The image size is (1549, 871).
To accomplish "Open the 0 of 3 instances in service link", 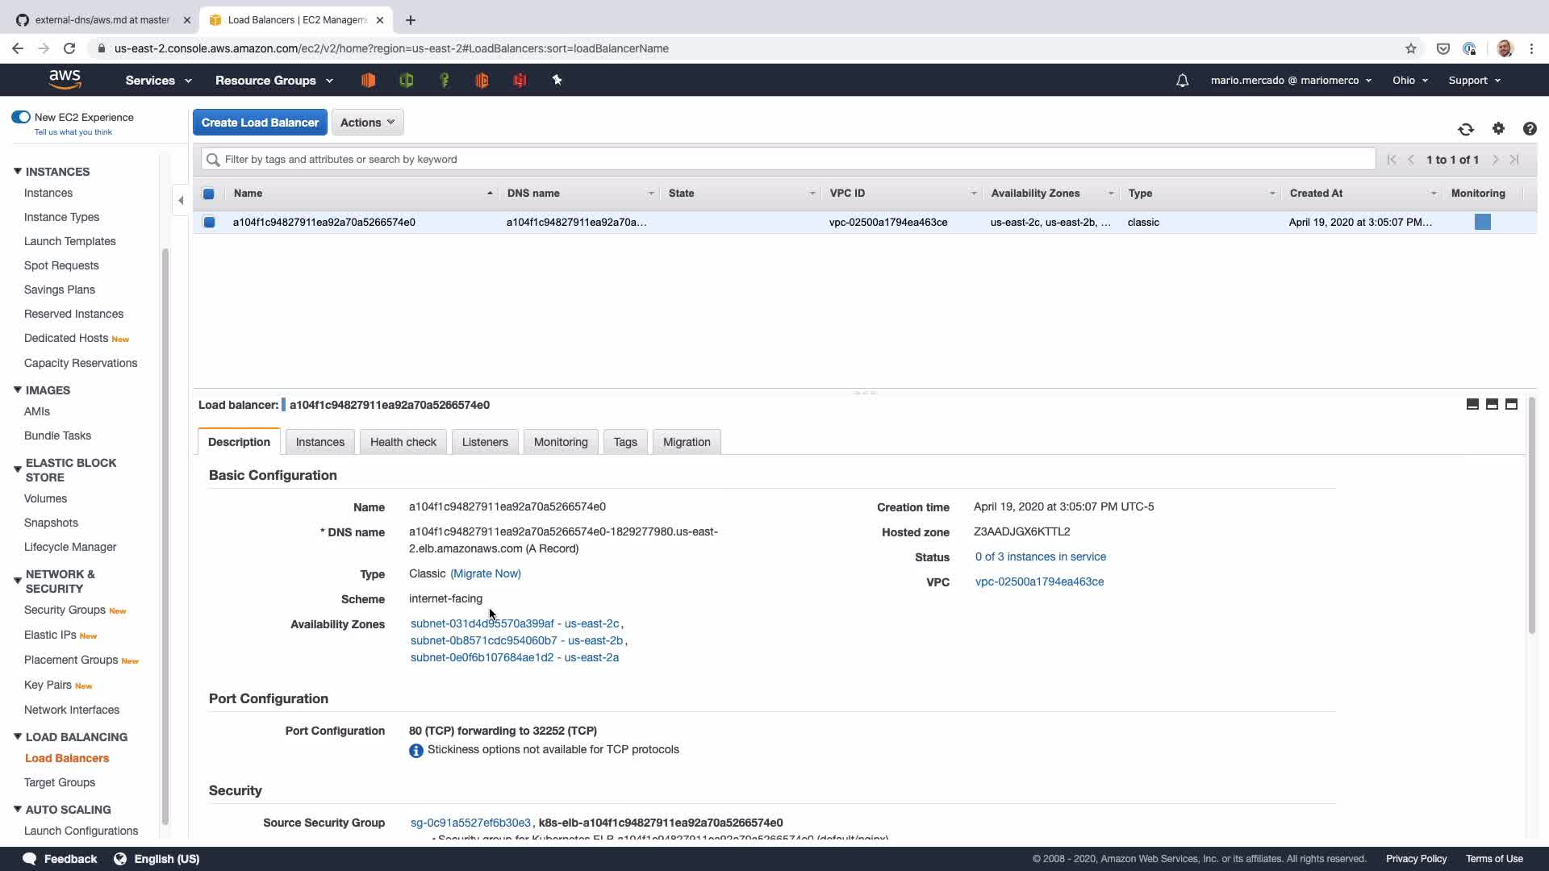I will [1040, 556].
